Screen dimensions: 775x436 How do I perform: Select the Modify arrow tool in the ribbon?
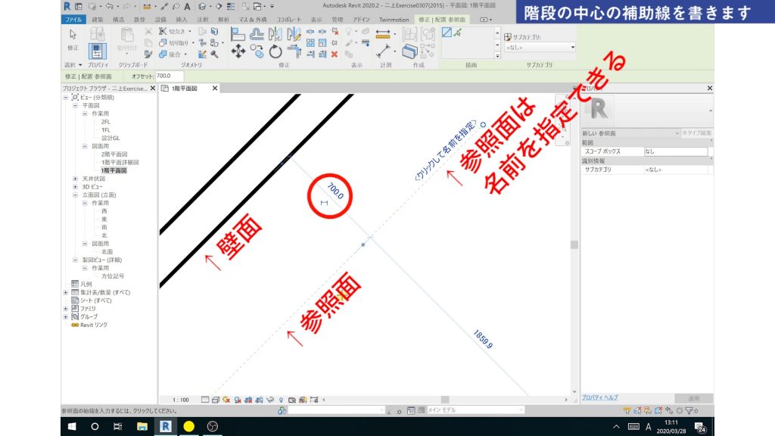coord(72,34)
